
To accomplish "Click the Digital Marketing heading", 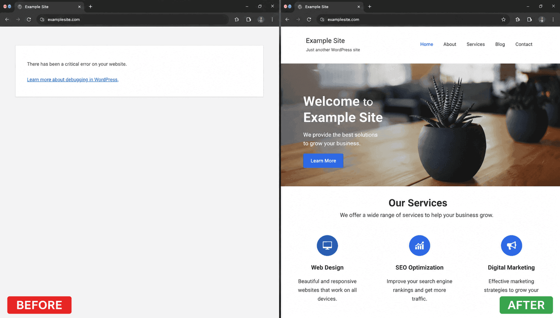I will click(511, 268).
